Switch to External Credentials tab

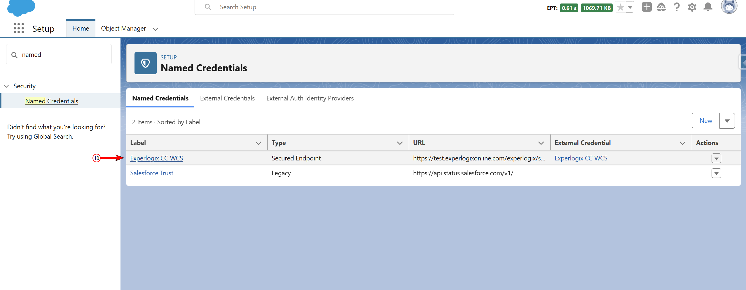click(227, 98)
